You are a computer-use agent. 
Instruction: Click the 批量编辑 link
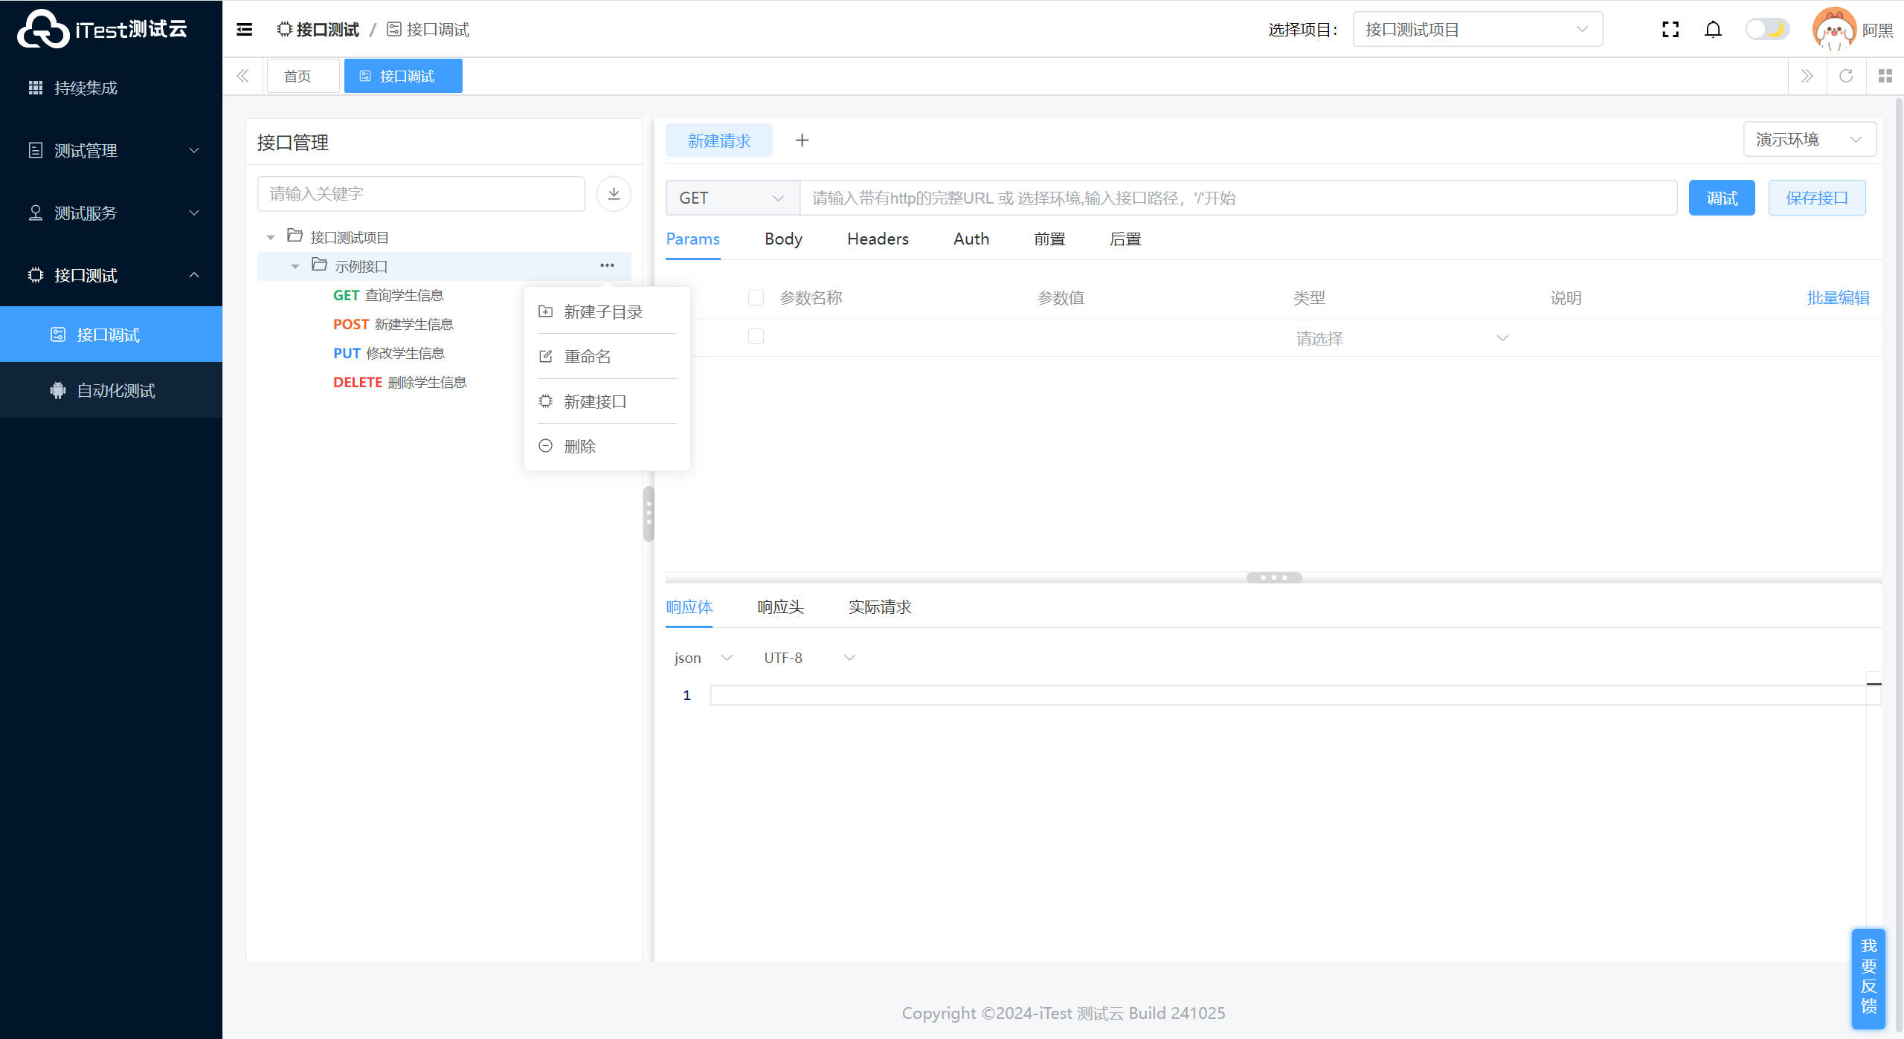pyautogui.click(x=1838, y=298)
